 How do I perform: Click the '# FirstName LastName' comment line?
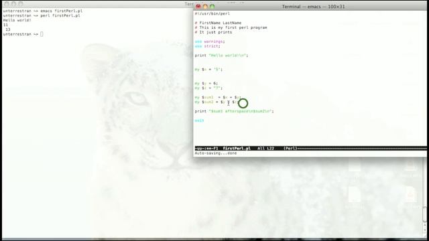click(x=218, y=23)
